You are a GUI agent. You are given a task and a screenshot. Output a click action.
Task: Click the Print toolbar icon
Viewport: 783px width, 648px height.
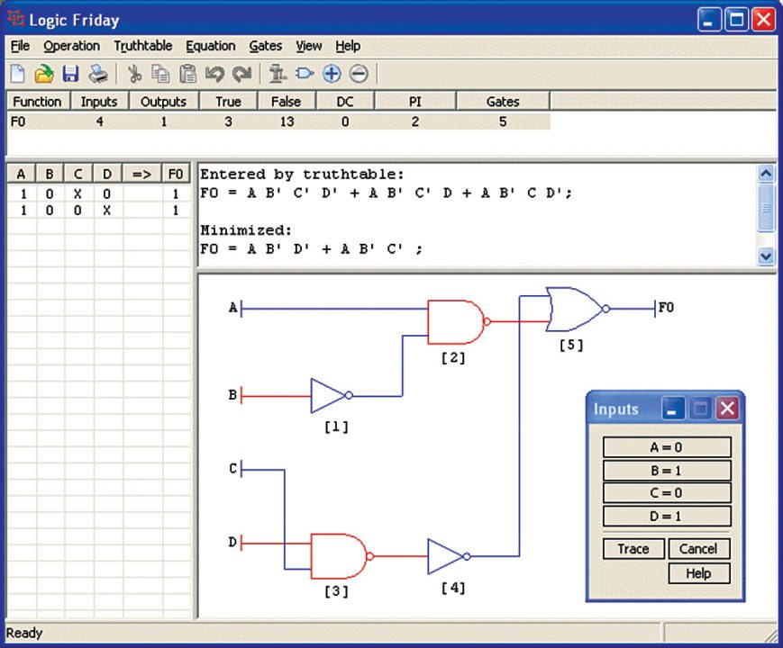97,74
